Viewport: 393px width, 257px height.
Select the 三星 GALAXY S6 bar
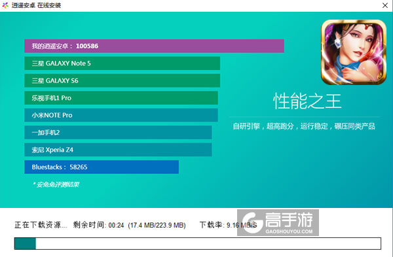(122, 80)
